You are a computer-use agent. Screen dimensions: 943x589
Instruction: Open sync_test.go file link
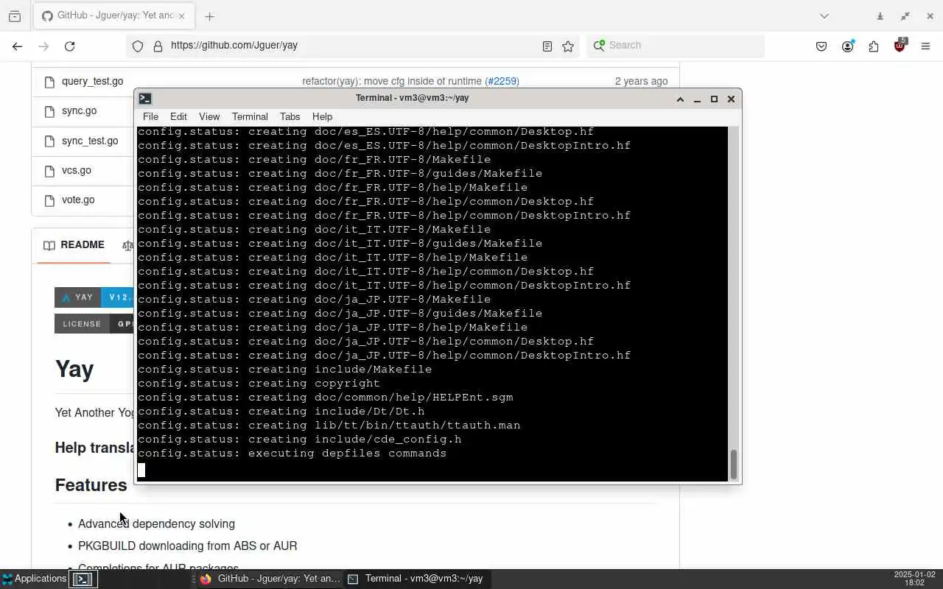[90, 140]
